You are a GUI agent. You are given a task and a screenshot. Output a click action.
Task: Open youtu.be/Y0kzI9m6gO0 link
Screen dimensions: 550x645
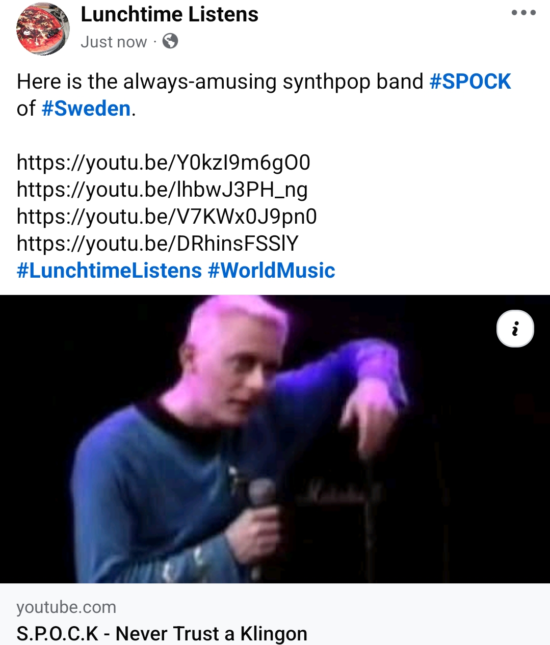164,163
